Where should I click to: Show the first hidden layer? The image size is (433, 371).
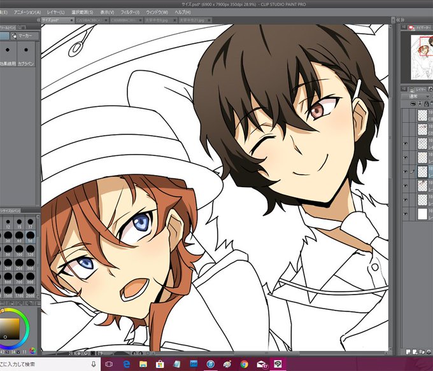click(x=406, y=115)
